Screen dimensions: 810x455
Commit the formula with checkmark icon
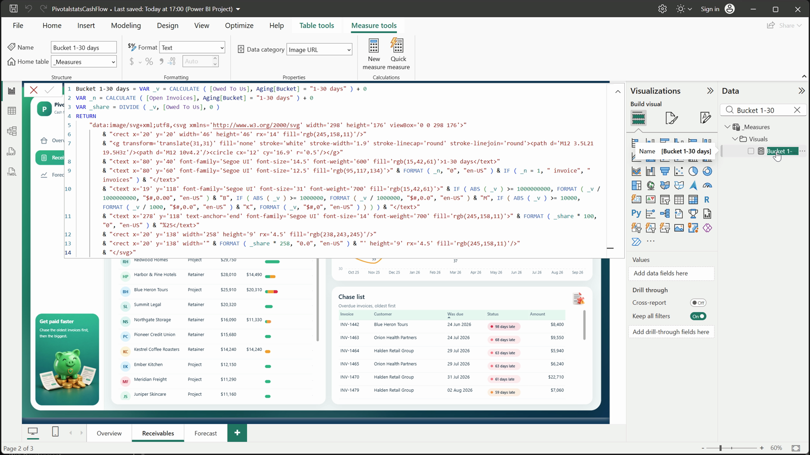click(49, 90)
